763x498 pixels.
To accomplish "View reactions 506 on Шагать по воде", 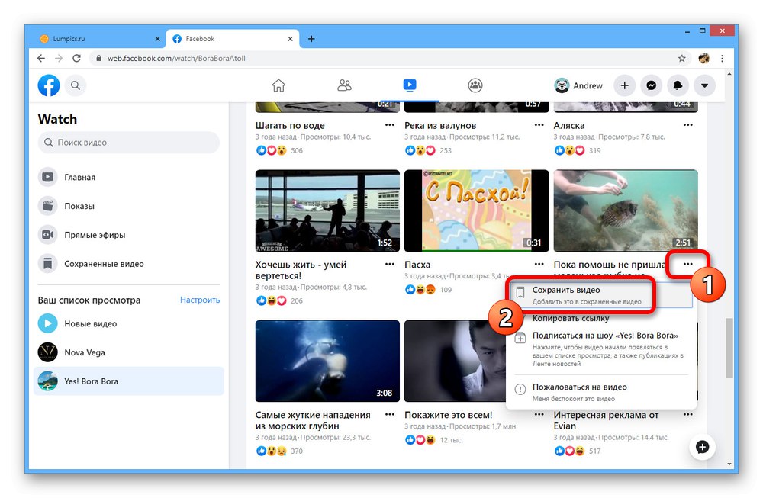I will (279, 151).
